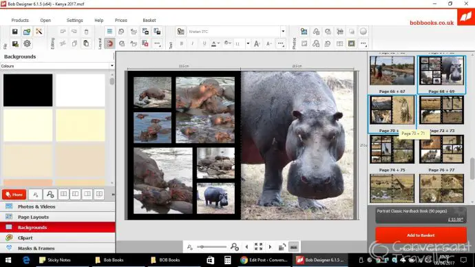
Task: Click the Windows Start button
Action: (x=8, y=260)
